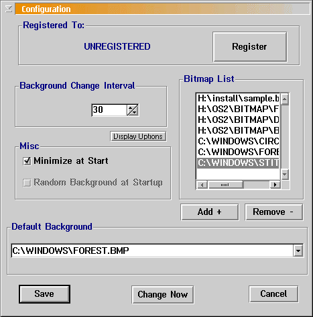Screen dimensions: 313x317
Task: Click the interval value field showing 30
Action: (109, 110)
